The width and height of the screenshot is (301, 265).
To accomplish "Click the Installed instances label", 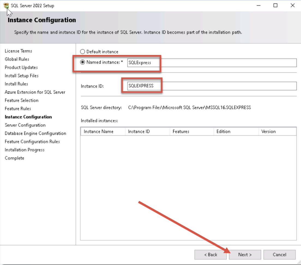I will click(x=100, y=121).
